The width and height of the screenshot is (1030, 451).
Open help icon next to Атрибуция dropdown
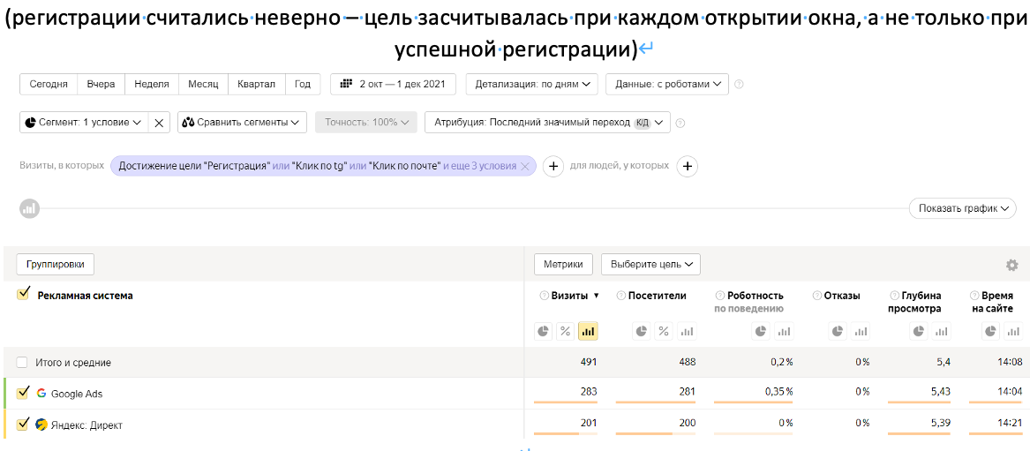680,123
